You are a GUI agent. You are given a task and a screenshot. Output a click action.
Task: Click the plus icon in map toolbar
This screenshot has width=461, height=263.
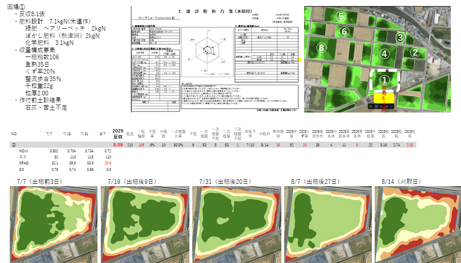[387, 106]
